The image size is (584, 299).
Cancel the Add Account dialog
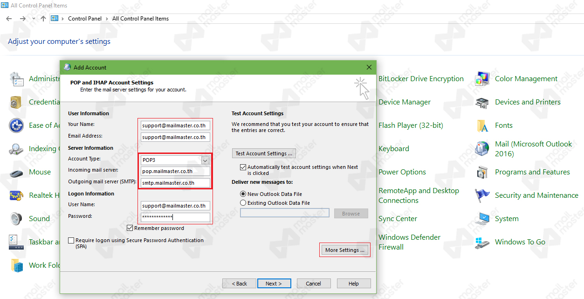pyautogui.click(x=314, y=284)
